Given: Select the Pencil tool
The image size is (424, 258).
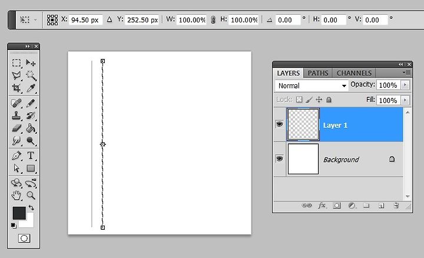Looking at the screenshot, I should coord(31,103).
